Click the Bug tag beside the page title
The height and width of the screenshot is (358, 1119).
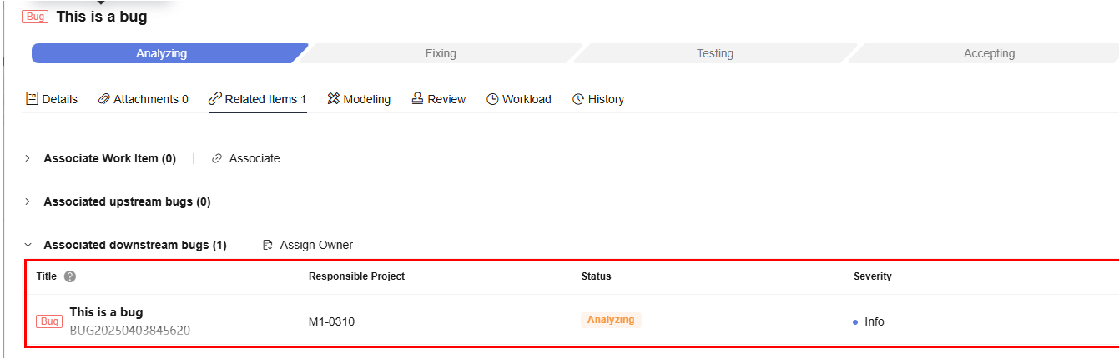(x=35, y=17)
